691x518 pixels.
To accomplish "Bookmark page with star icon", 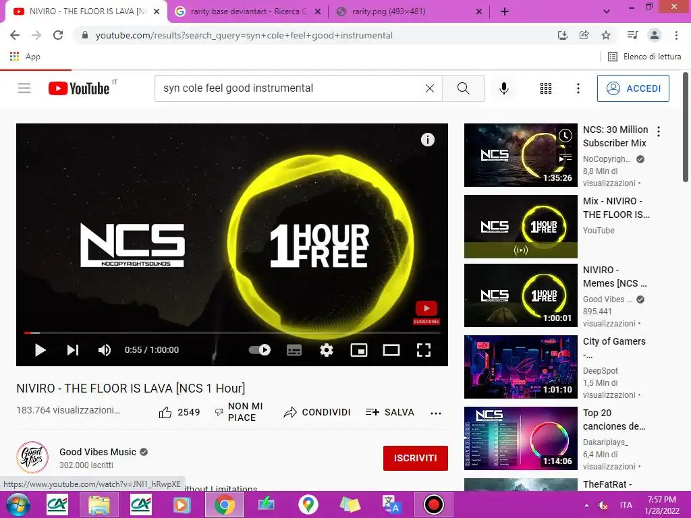I will [606, 35].
